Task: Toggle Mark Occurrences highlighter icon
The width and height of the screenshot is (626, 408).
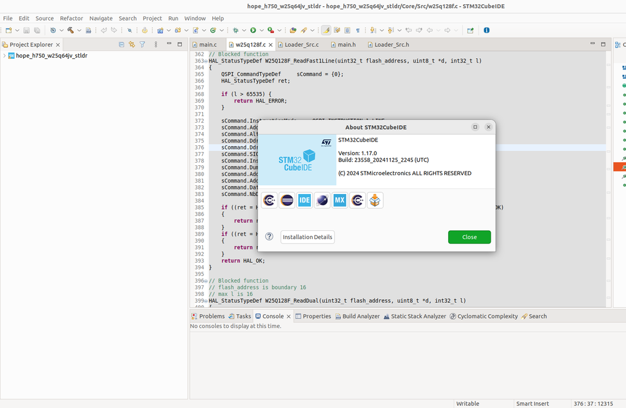Action: (x=326, y=30)
